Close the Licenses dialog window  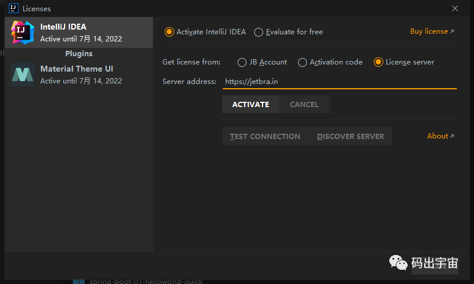(455, 8)
